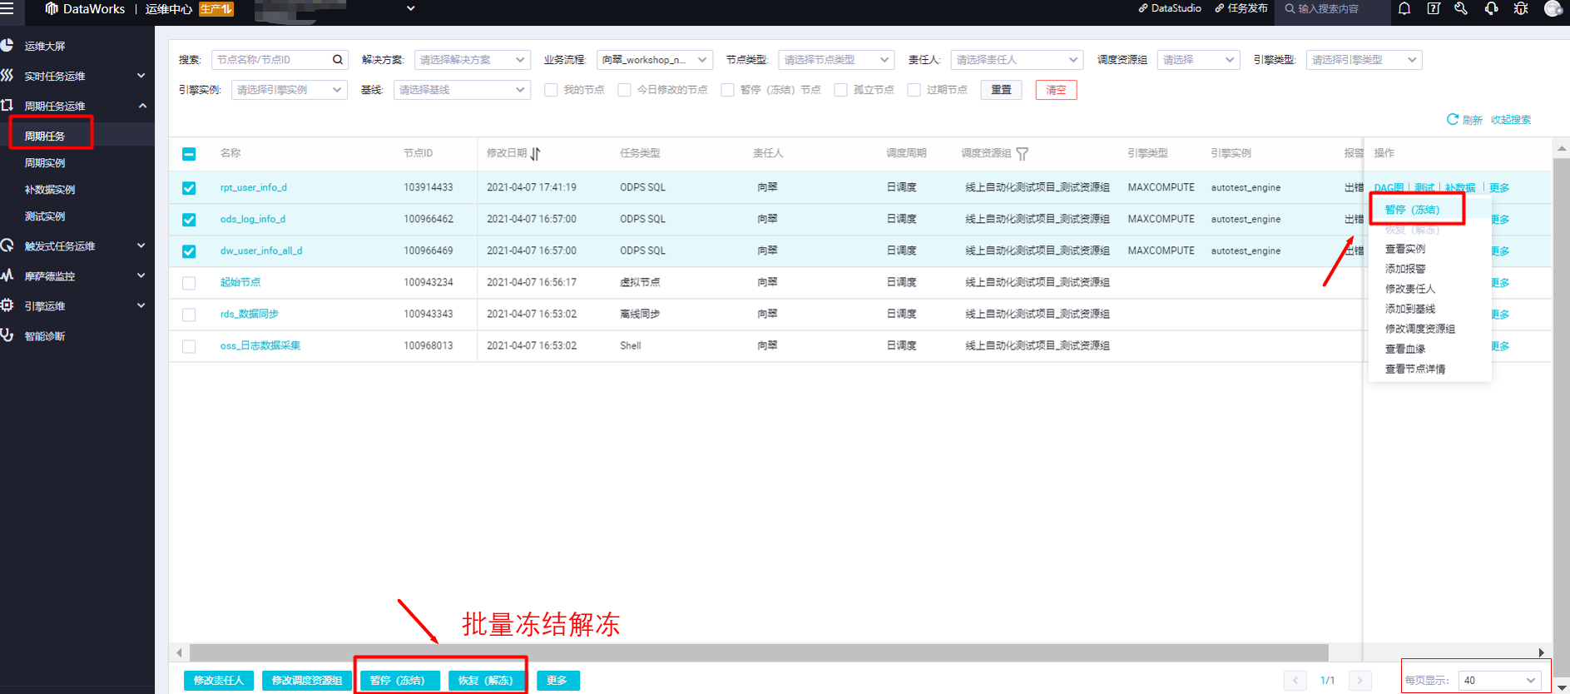Check the 起始节点 row checkbox
This screenshot has width=1570, height=694.
point(189,283)
